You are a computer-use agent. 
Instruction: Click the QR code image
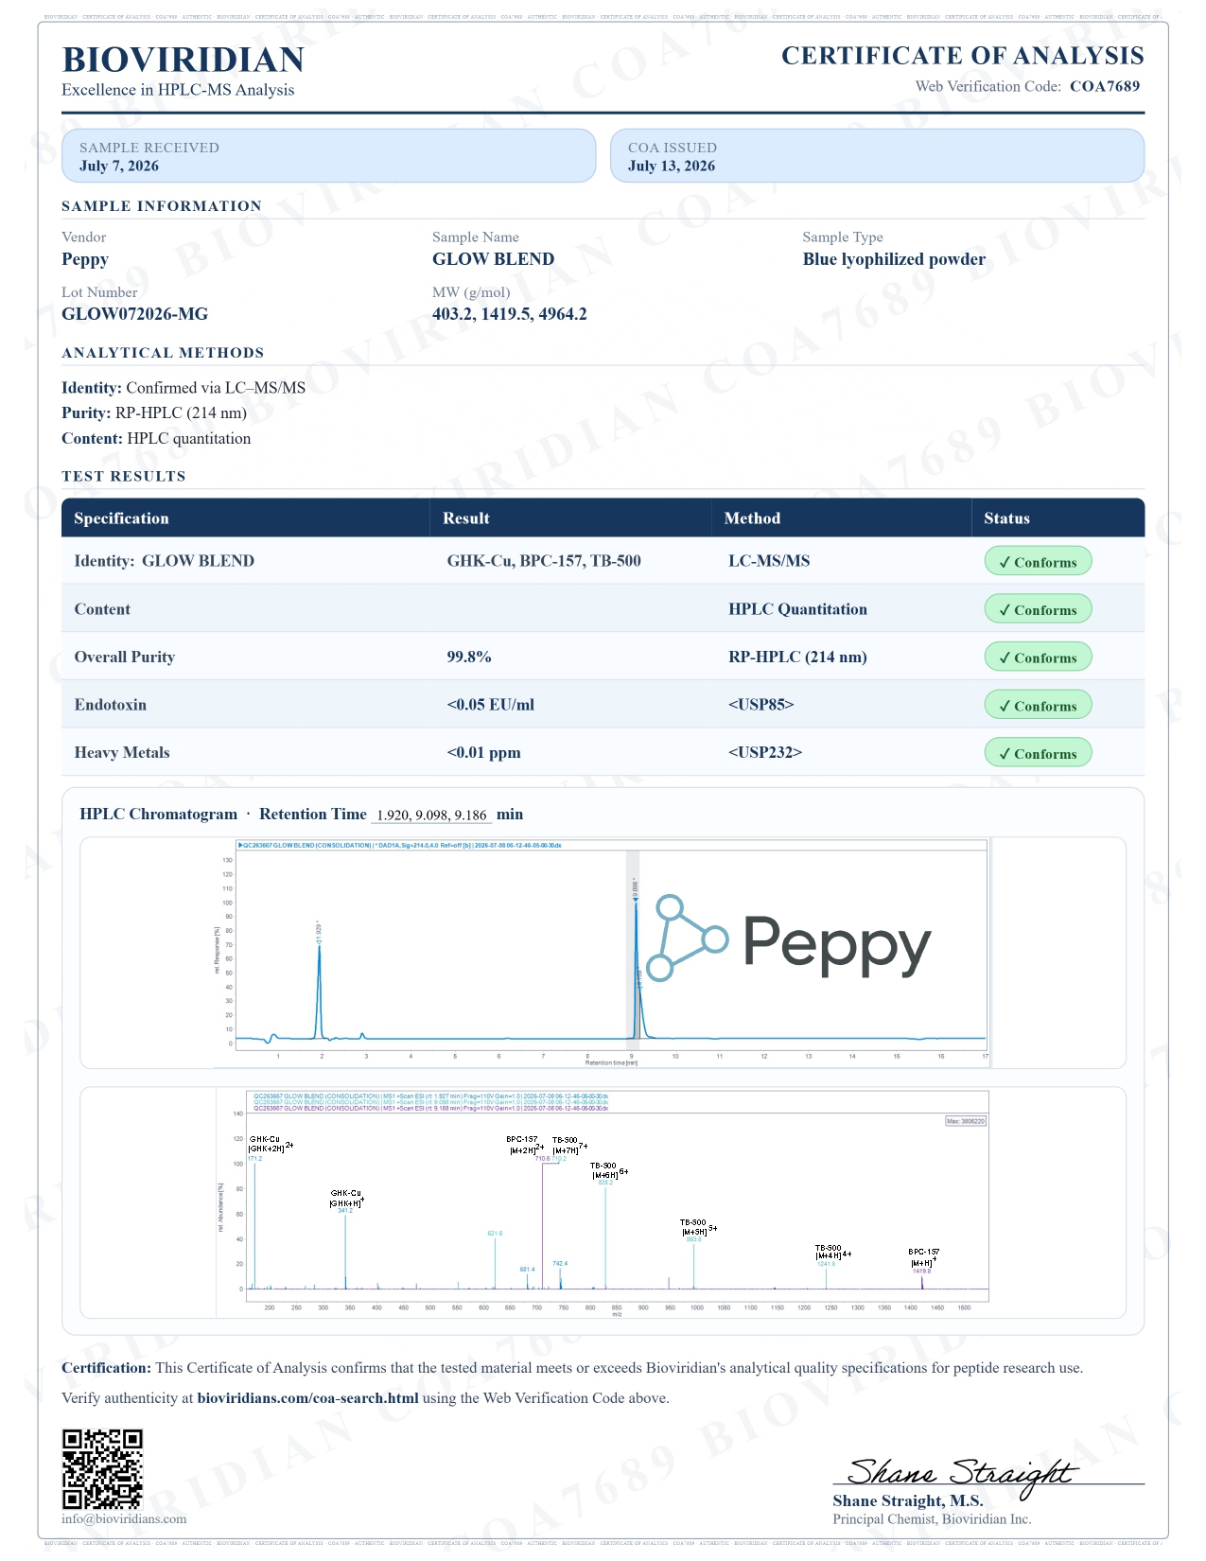pos(102,1469)
